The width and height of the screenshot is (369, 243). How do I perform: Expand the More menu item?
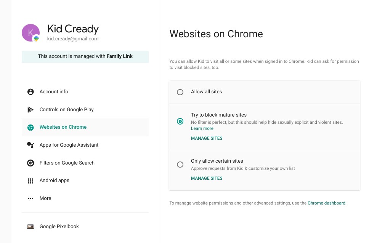85,198
